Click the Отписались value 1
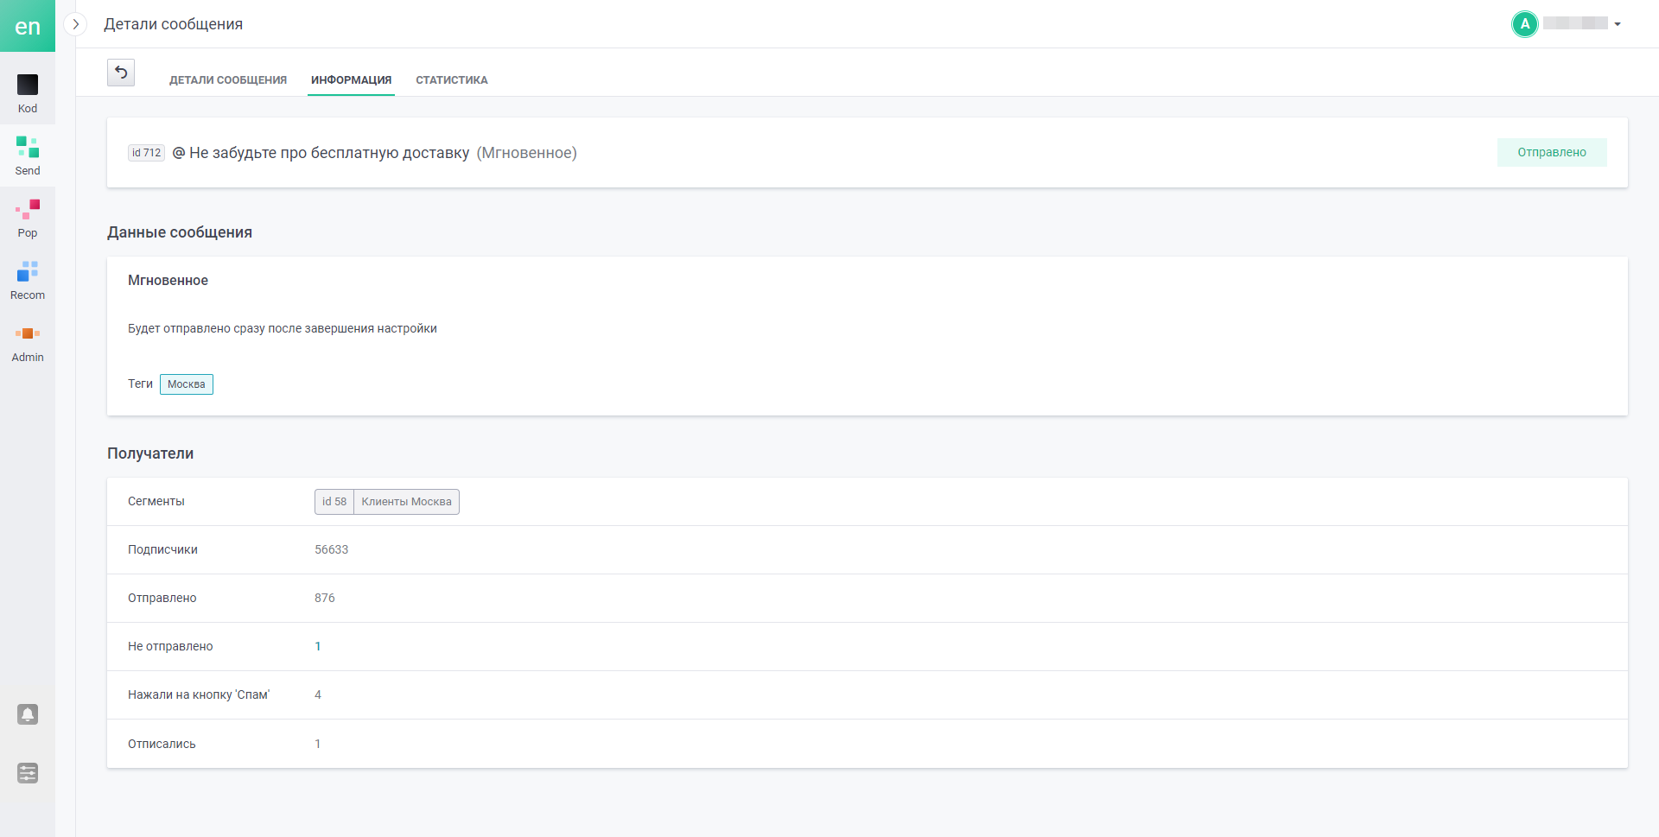 318,744
